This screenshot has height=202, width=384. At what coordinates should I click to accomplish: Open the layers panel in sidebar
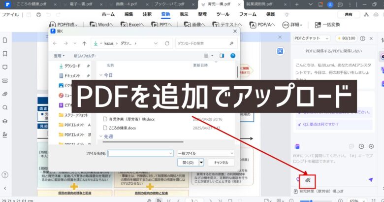(x=5, y=121)
